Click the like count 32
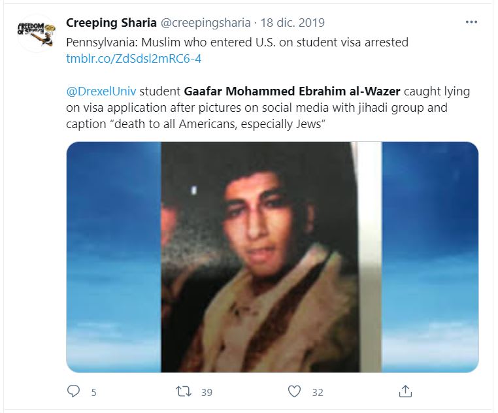The image size is (498, 413). coord(318,393)
